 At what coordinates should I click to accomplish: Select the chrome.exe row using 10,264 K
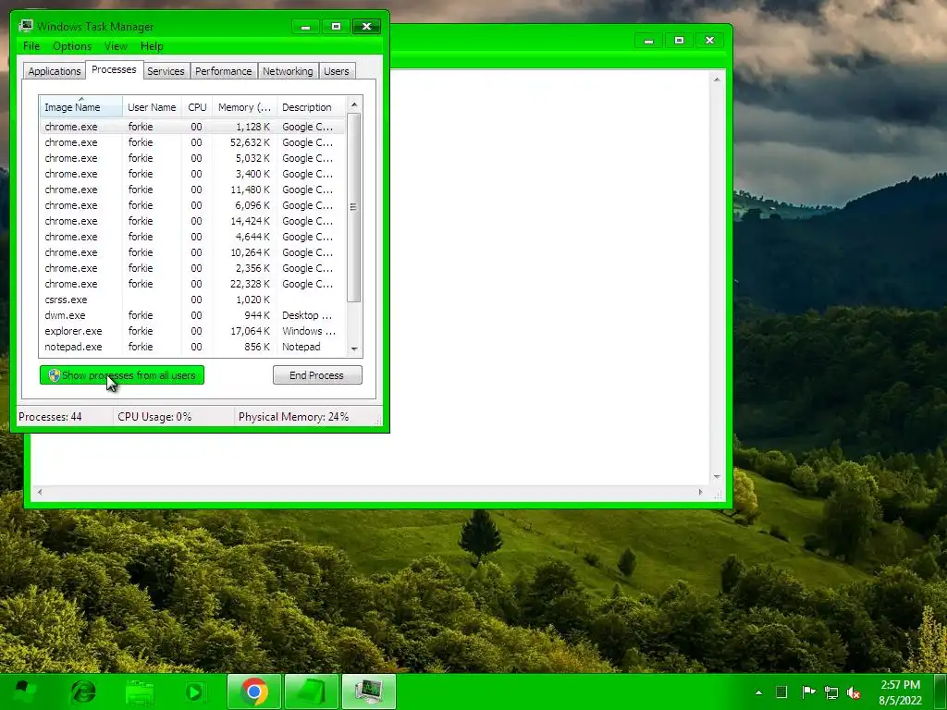(x=192, y=252)
